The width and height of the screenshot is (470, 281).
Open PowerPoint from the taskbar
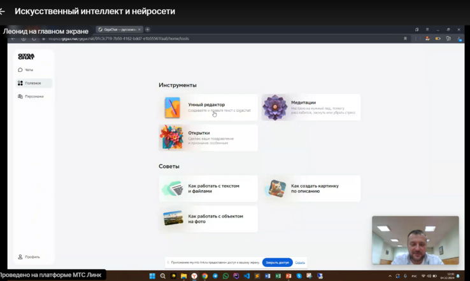click(288, 276)
